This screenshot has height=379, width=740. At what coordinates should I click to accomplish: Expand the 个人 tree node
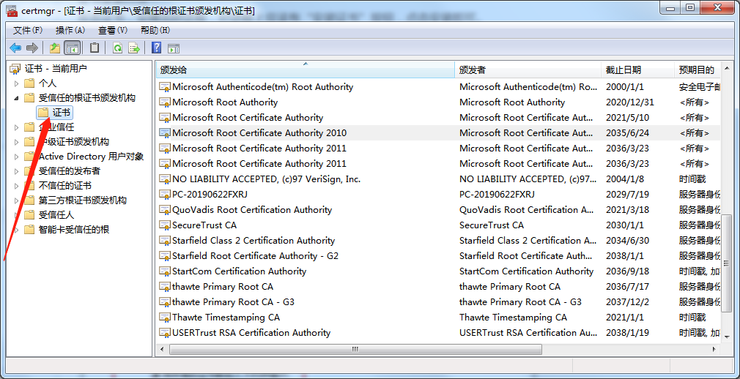coord(17,83)
